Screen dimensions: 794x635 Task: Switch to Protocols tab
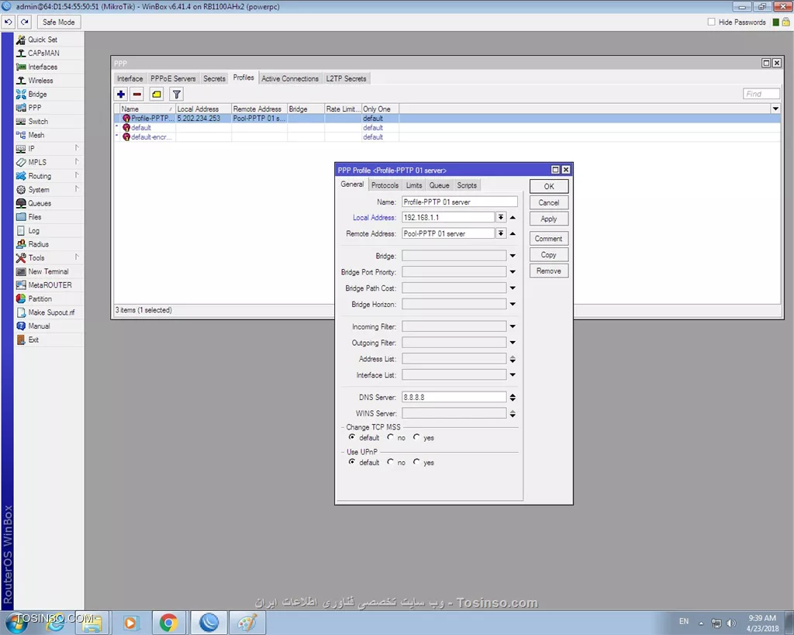pyautogui.click(x=385, y=185)
